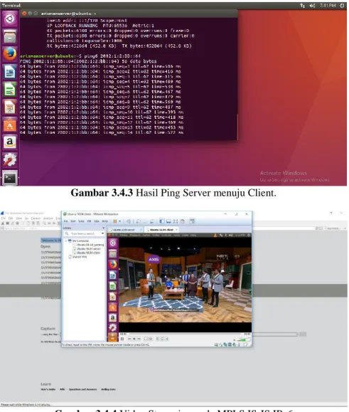
Task: Toggle VLC shuffle button
Action: [x=166, y=339]
